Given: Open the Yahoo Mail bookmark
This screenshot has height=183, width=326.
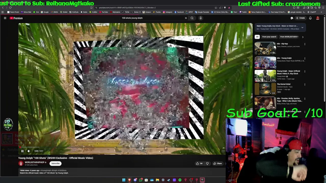Looking at the screenshot, I should 26,12.
